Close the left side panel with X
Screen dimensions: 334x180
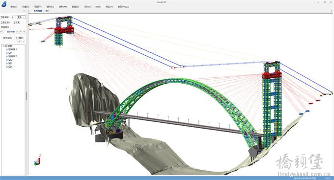click(x=24, y=11)
